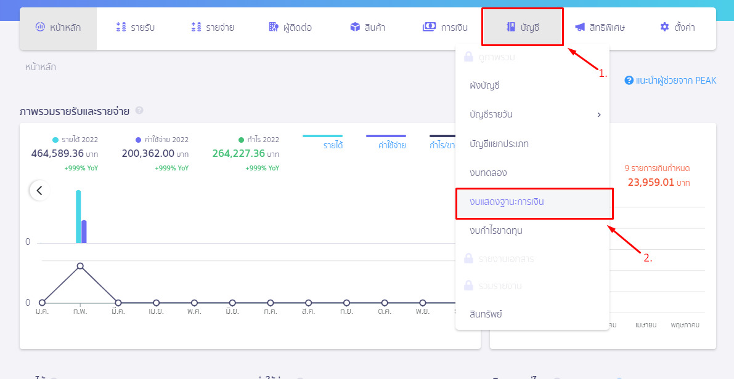The image size is (734, 379).
Task: Click the help icon beside ภาพรวมรายรับและรายจ่าย
Action: tap(139, 111)
